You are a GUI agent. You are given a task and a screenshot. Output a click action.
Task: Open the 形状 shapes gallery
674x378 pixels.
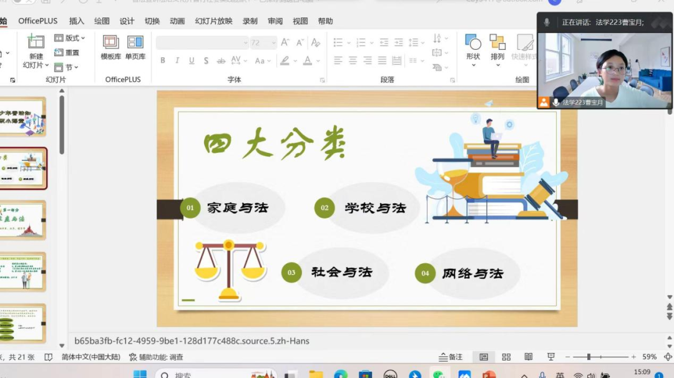(473, 51)
